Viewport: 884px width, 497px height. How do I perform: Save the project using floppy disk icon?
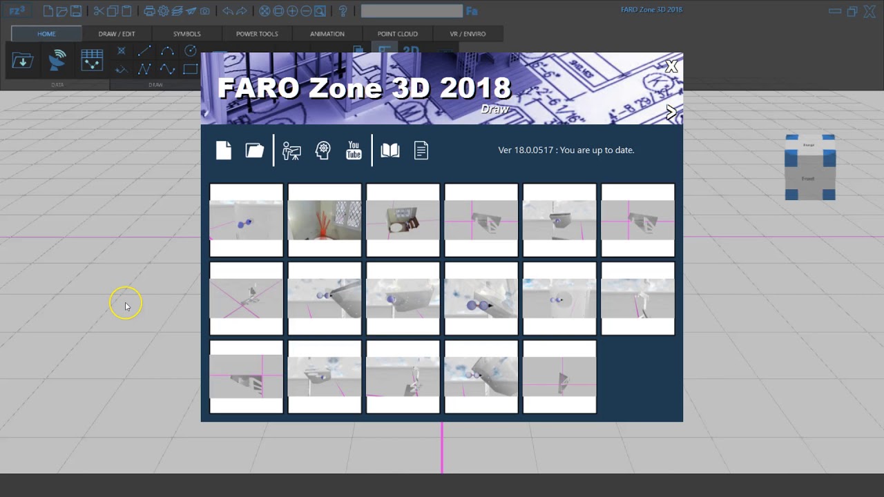[x=76, y=11]
